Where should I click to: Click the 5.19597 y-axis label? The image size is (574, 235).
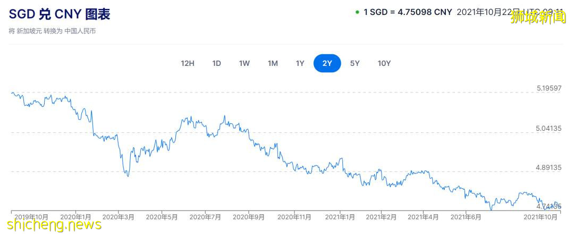[x=549, y=88]
